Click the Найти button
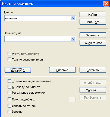The image size is (110, 117). 93,15
